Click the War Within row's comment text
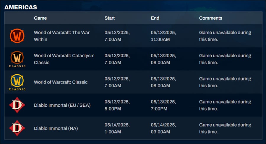The width and height of the screenshot is (266, 144). [x=225, y=36]
